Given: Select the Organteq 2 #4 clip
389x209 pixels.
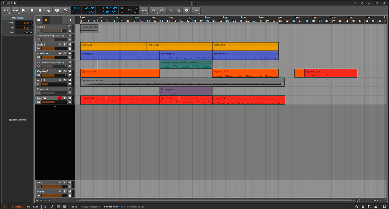Looking at the screenshot, I should point(331,73).
